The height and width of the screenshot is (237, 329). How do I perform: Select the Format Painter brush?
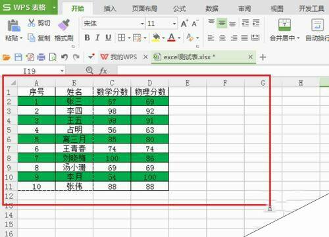pos(64,24)
